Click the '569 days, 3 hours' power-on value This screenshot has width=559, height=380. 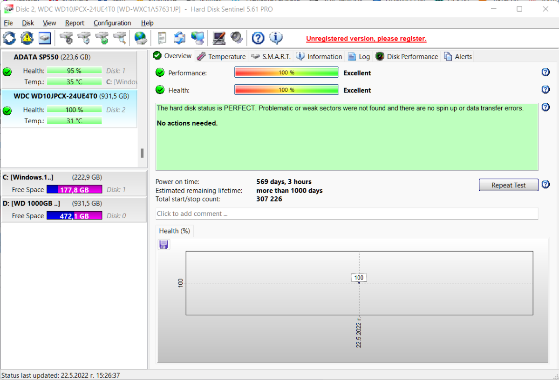tap(284, 181)
